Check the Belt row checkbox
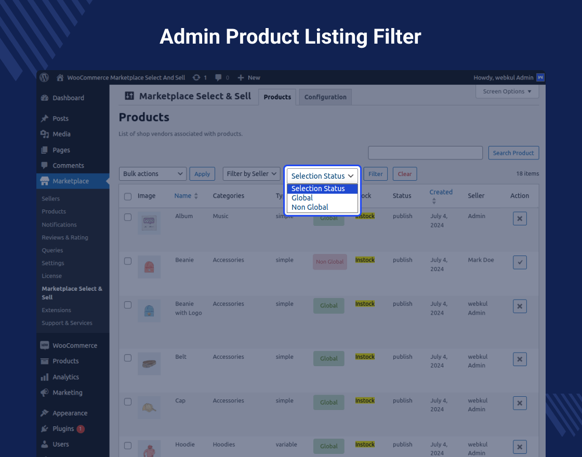The height and width of the screenshot is (457, 582). point(128,358)
